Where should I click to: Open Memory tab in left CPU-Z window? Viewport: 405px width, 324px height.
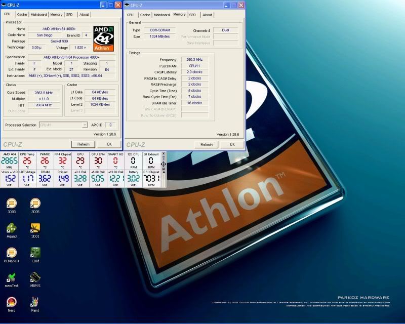(x=56, y=15)
